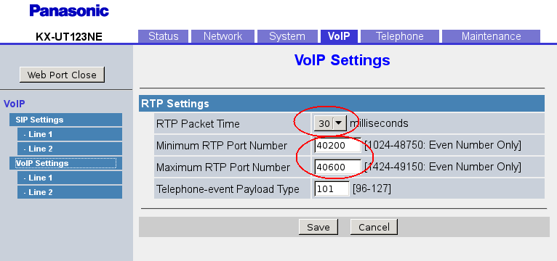Go to the System tab
Screen dimensions: 557x261
[x=287, y=36]
